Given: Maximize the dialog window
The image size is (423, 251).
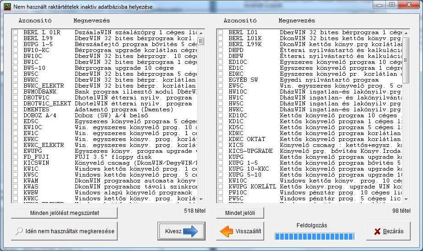Looking at the screenshot, I should 392,5.
